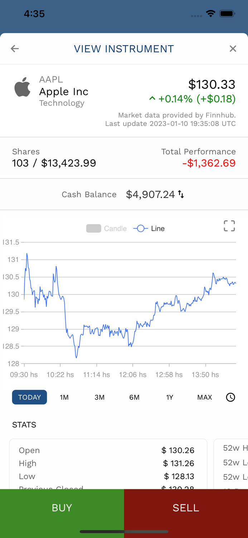This screenshot has height=538, width=248.
Task: Expand the chart to fullscreen
Action: tap(229, 226)
